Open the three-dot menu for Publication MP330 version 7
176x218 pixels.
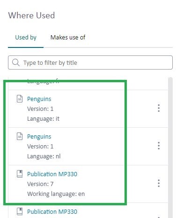point(159,183)
